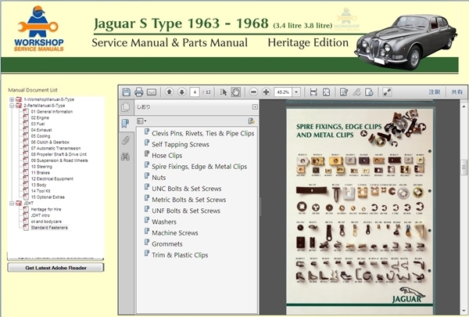Open 01 General Information document
Viewport: 469px width, 317px height.
pyautogui.click(x=52, y=112)
